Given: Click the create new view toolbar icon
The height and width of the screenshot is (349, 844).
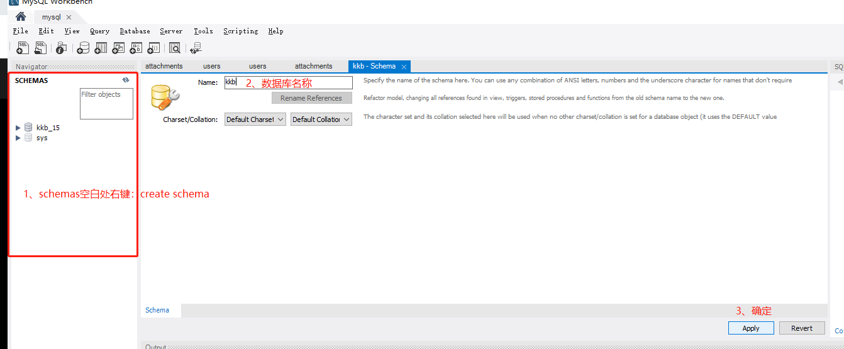Looking at the screenshot, I should (118, 48).
